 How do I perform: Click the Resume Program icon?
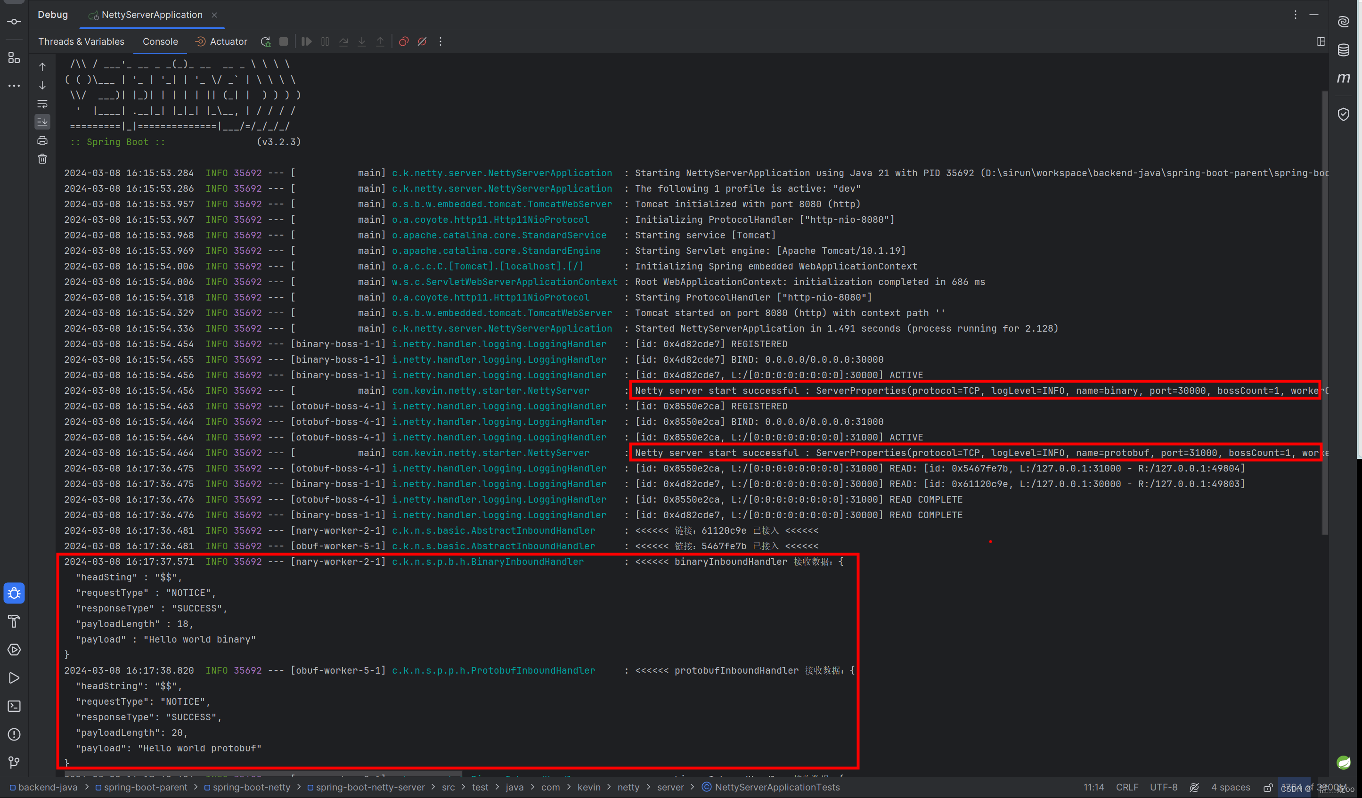point(306,41)
